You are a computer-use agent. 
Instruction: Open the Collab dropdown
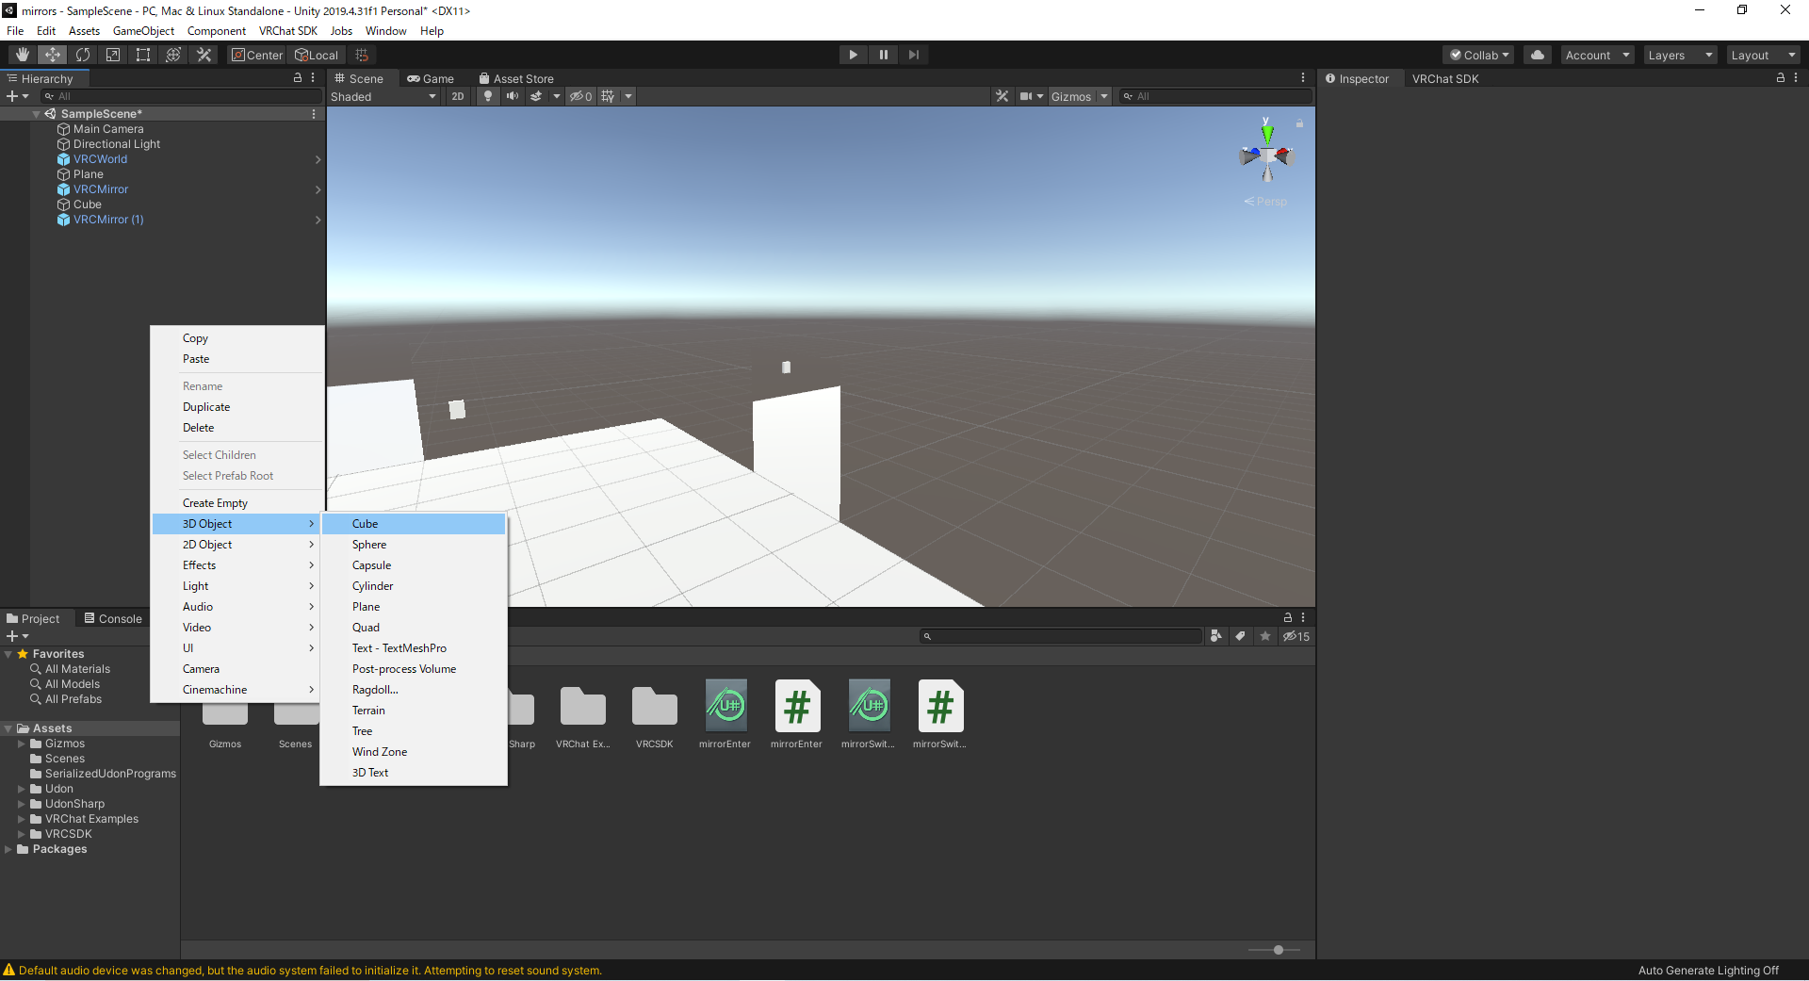(x=1479, y=55)
